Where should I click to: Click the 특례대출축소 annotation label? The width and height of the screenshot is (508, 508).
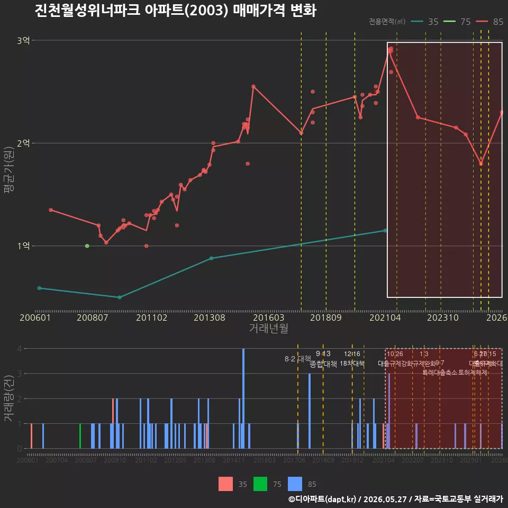point(440,373)
